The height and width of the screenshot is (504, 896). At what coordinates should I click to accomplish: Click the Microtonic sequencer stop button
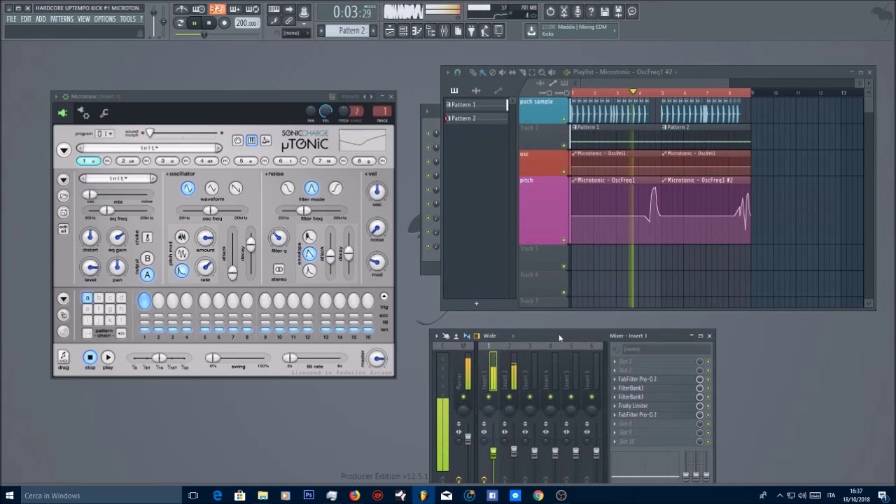90,358
